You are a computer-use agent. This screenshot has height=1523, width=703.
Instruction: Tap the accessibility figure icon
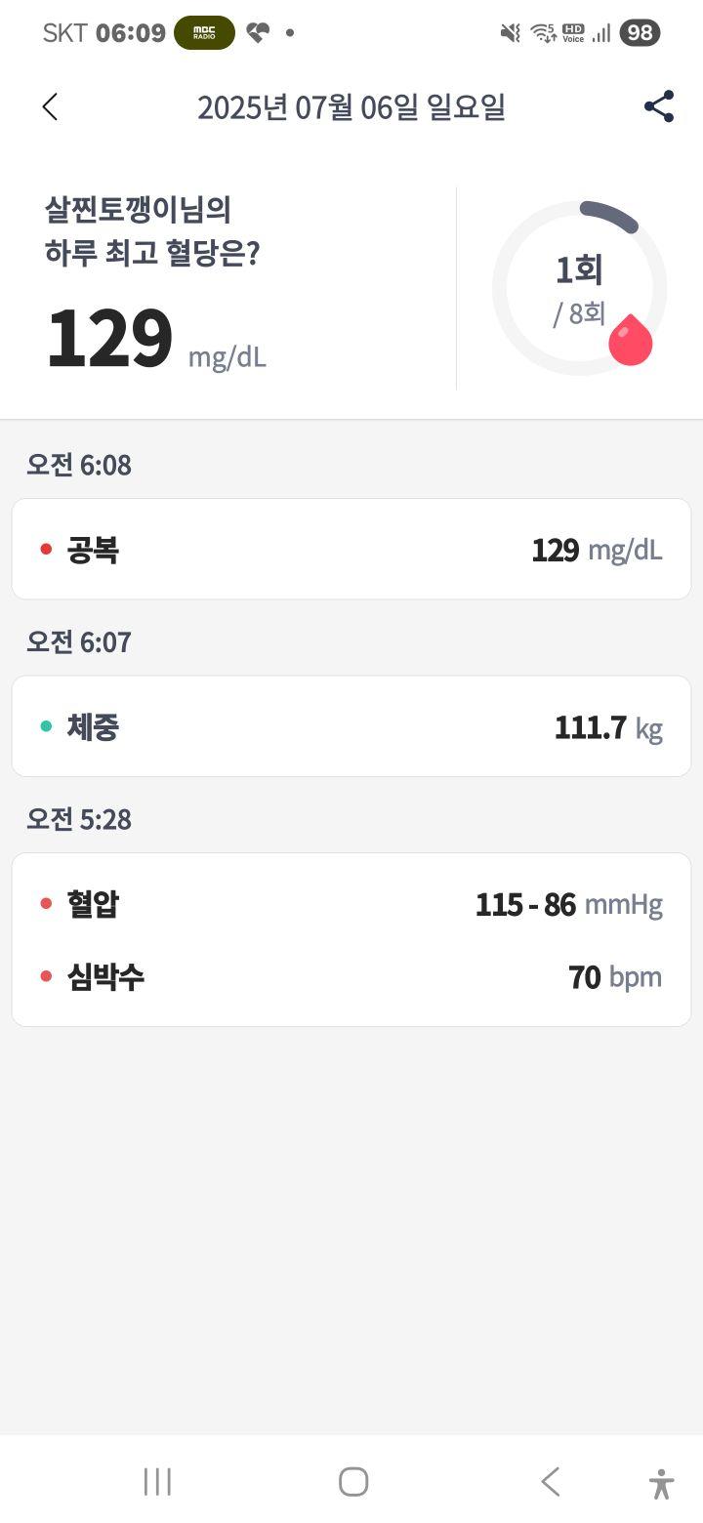tap(661, 1484)
